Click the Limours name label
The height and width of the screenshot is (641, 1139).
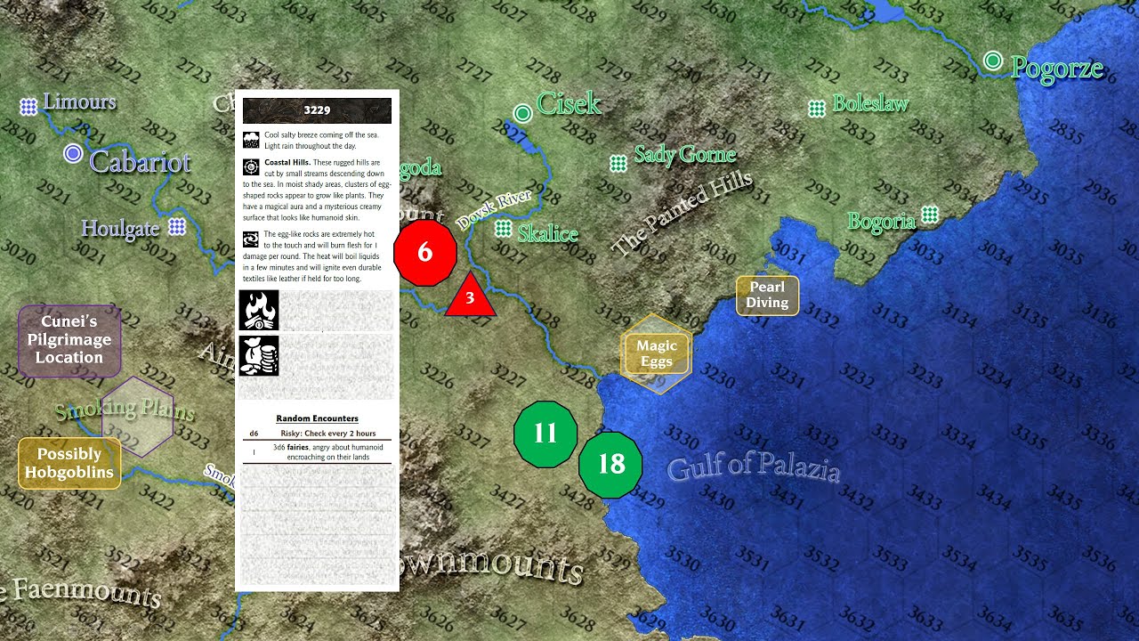click(x=79, y=101)
